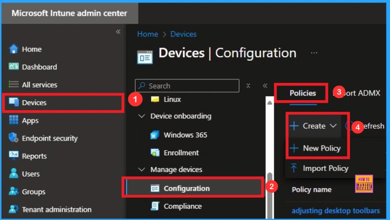The image size is (390, 220).
Task: Open Endpoint security in the sidebar
Action: coord(50,138)
